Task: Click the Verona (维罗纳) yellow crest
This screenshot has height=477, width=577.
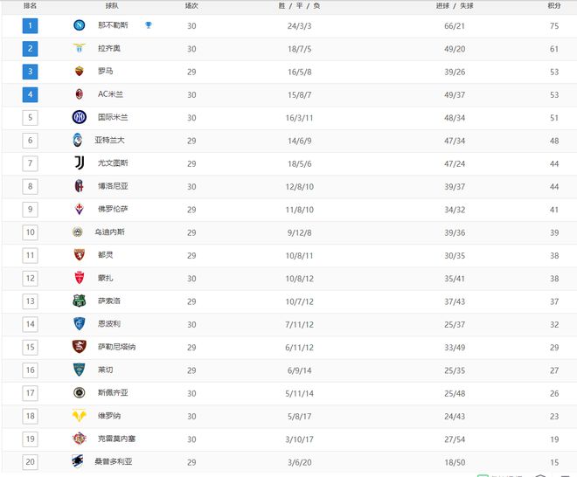Action: (x=79, y=415)
